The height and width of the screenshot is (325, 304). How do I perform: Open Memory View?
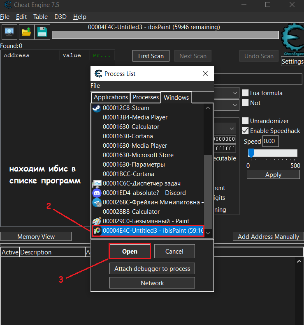[36, 236]
